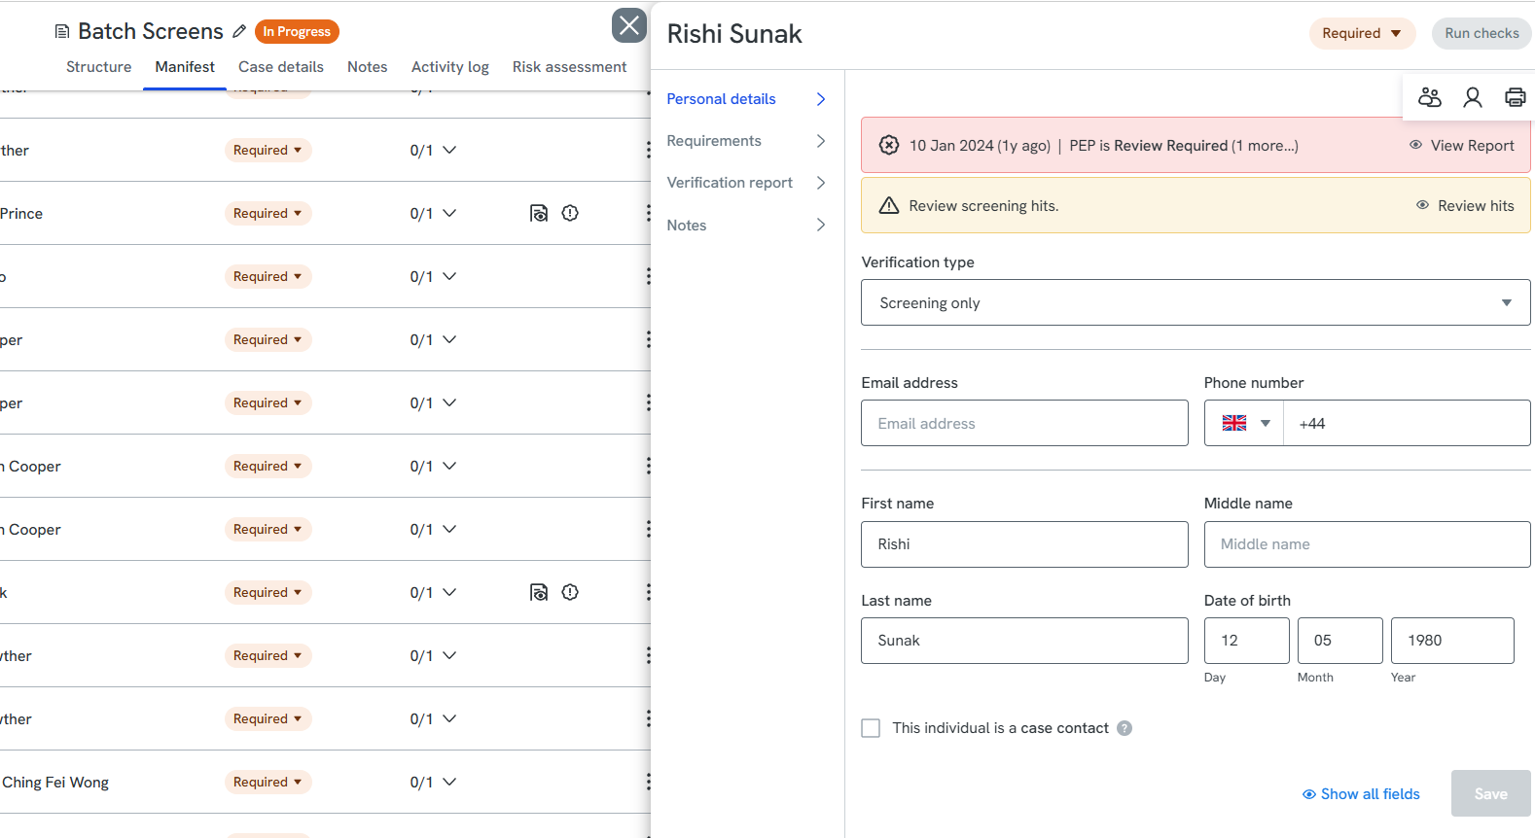1535x838 pixels.
Task: Click the In Progress status badge
Action: point(297,31)
